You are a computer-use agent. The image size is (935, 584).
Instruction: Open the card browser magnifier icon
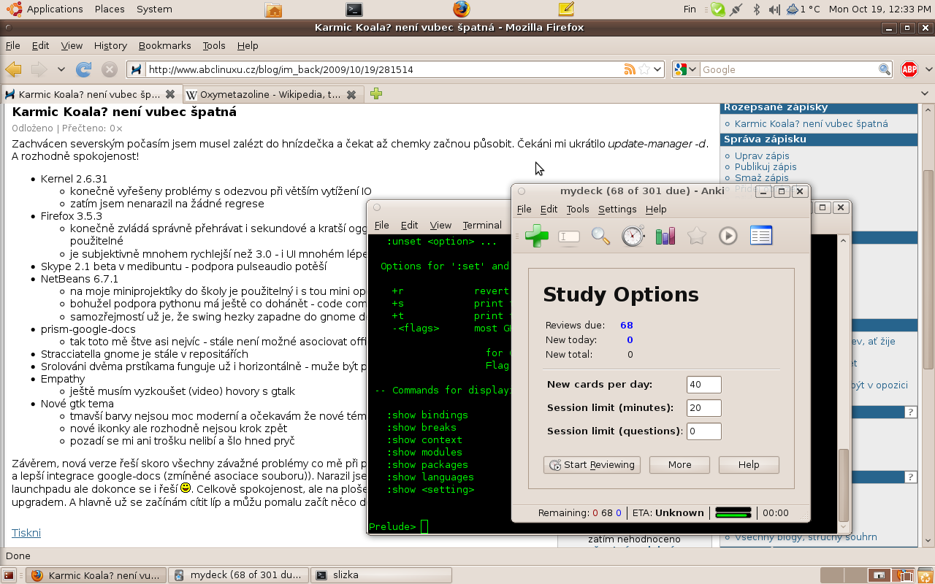[600, 236]
